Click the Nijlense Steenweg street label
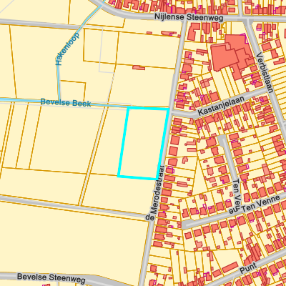Screen dimensions: 286x286 coord(189,17)
